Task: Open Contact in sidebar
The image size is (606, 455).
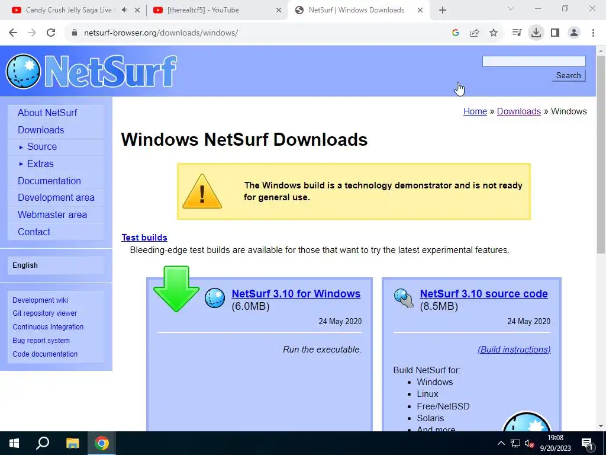Action: point(34,232)
